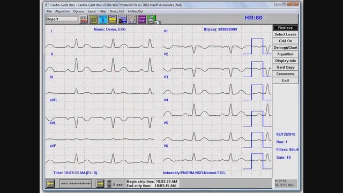Open the Algorithm menu
Image resolution: width=343 pixels, height=193 pixels.
(x=62, y=11)
